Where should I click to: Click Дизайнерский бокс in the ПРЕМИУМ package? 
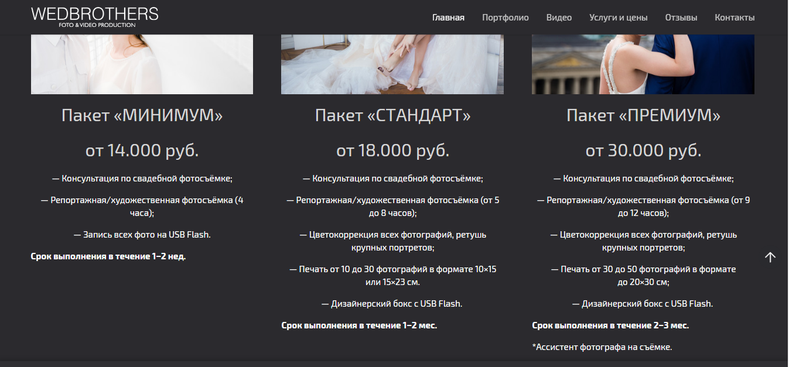[x=643, y=304]
